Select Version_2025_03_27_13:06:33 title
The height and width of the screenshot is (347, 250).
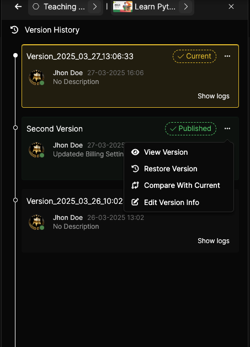[80, 56]
